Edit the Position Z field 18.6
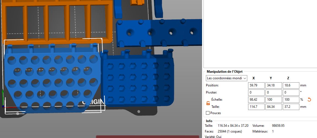The width and height of the screenshot is (317, 138). click(x=291, y=85)
